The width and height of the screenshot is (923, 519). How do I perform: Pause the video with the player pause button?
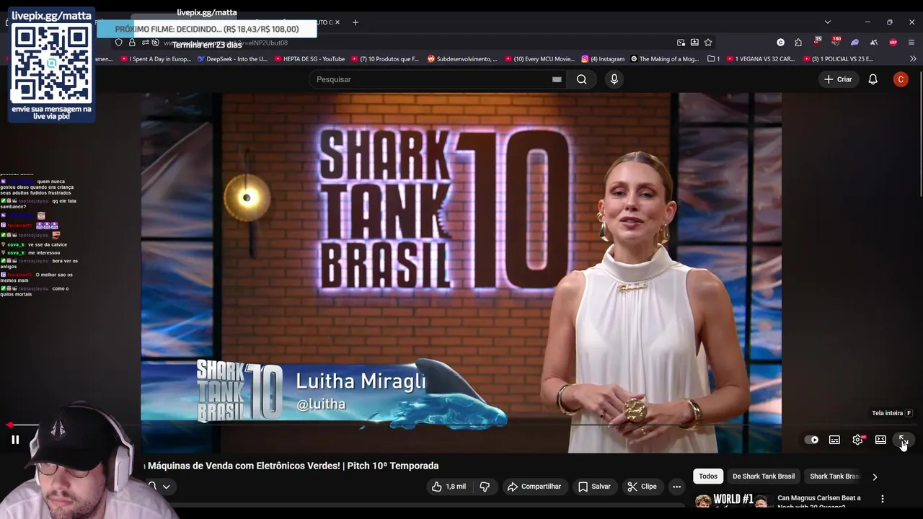(x=15, y=440)
